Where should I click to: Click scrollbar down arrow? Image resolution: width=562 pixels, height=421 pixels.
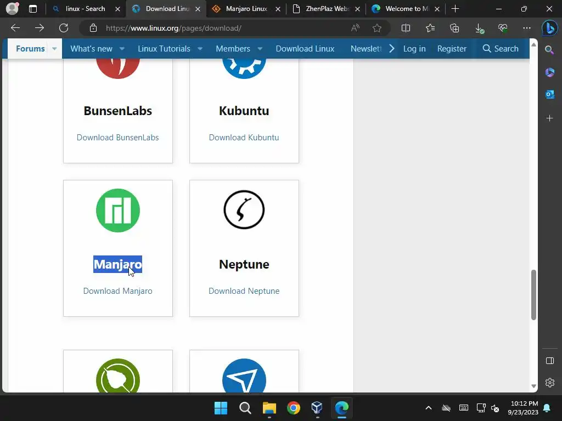(533, 386)
